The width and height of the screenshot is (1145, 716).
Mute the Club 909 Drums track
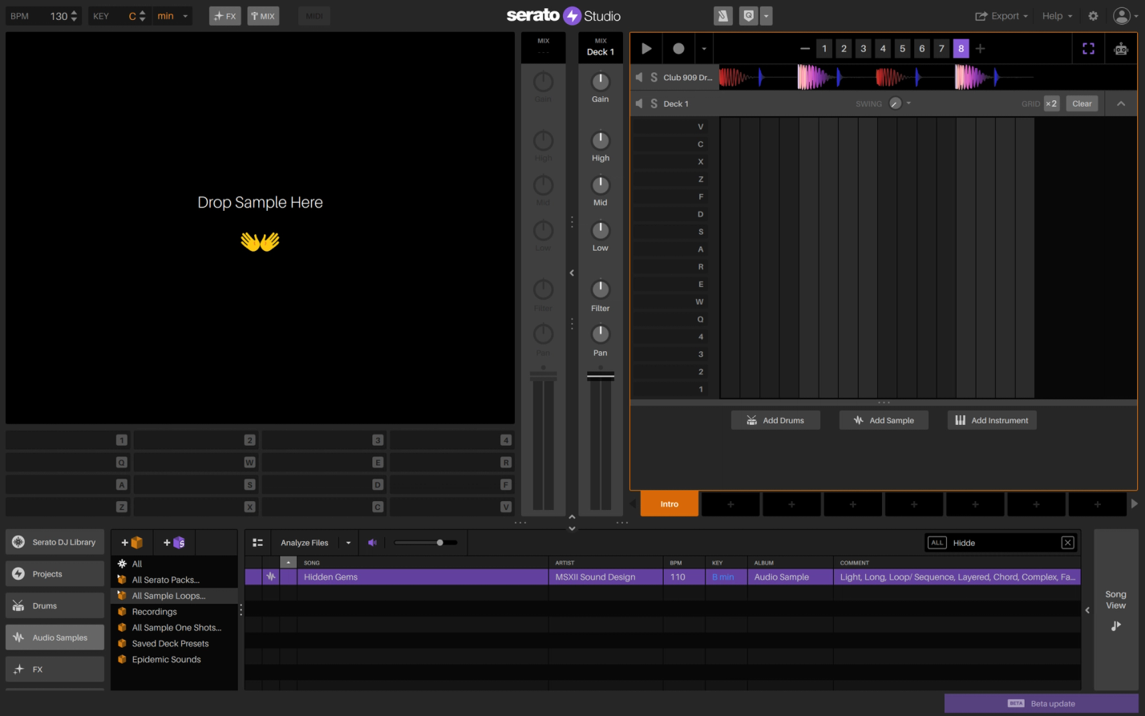(x=639, y=77)
